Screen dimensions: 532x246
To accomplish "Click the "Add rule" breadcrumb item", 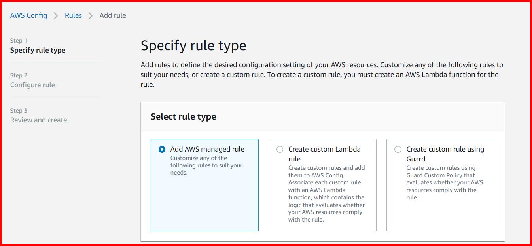I will [x=113, y=15].
